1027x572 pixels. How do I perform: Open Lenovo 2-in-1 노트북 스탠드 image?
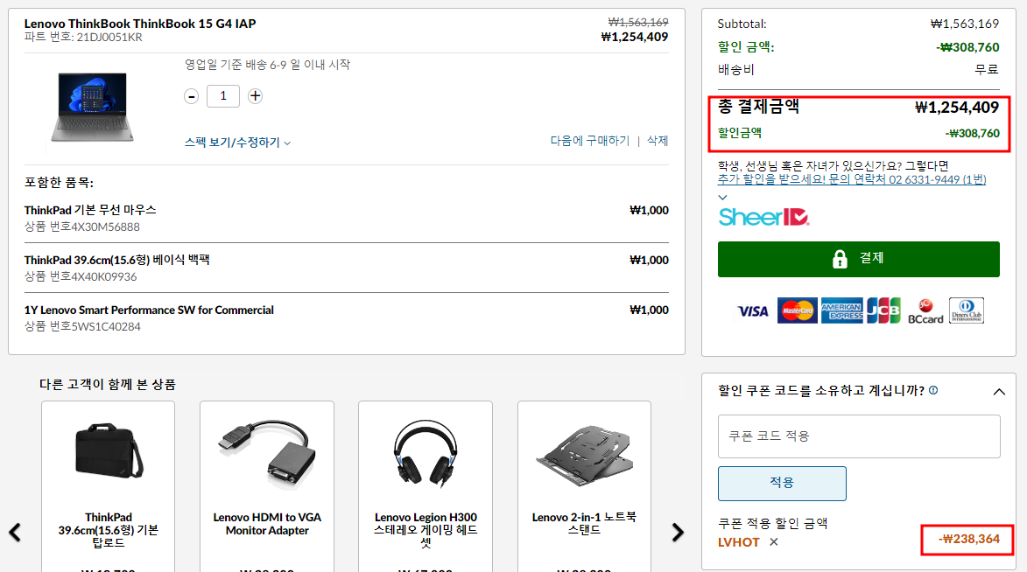click(584, 455)
